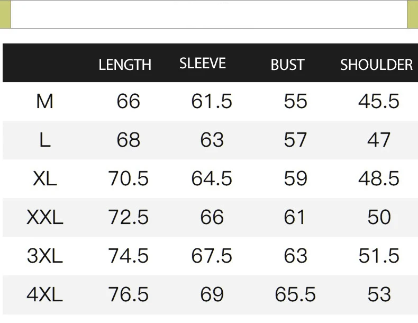Image resolution: width=418 pixels, height=323 pixels.
Task: Click the L bust value 57
Action: (295, 140)
